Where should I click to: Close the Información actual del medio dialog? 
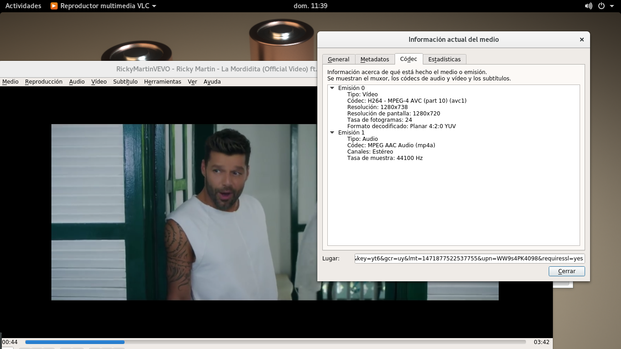[x=581, y=40]
